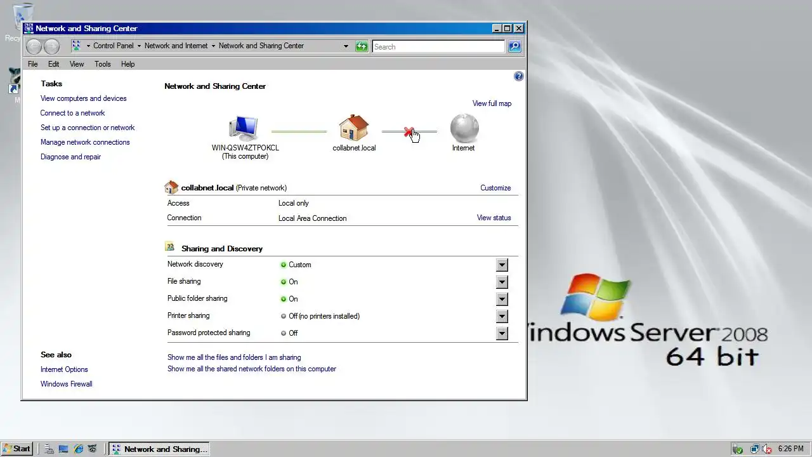Image resolution: width=812 pixels, height=457 pixels.
Task: Click View status for Local Area Connection
Action: coord(494,218)
